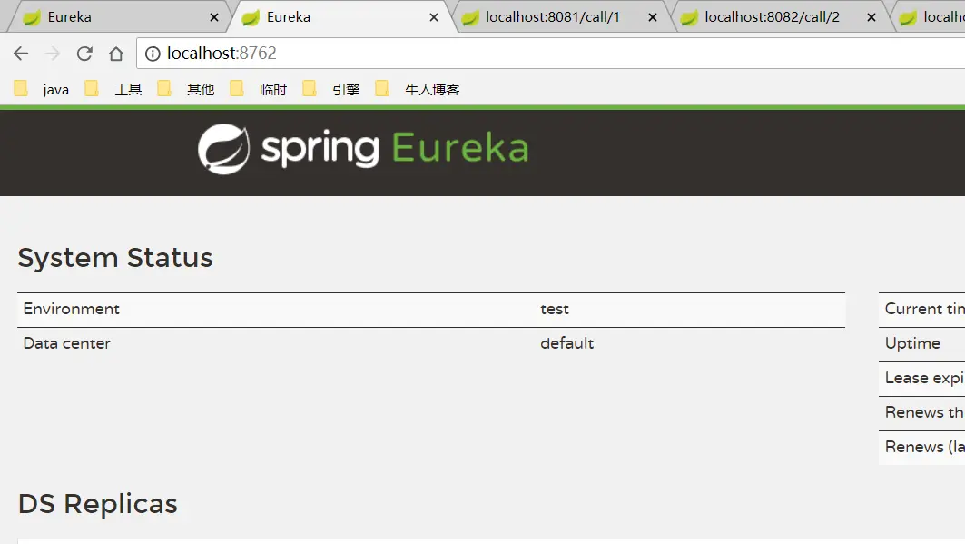This screenshot has width=965, height=544.
Task: Click the browser forward arrow
Action: (53, 54)
